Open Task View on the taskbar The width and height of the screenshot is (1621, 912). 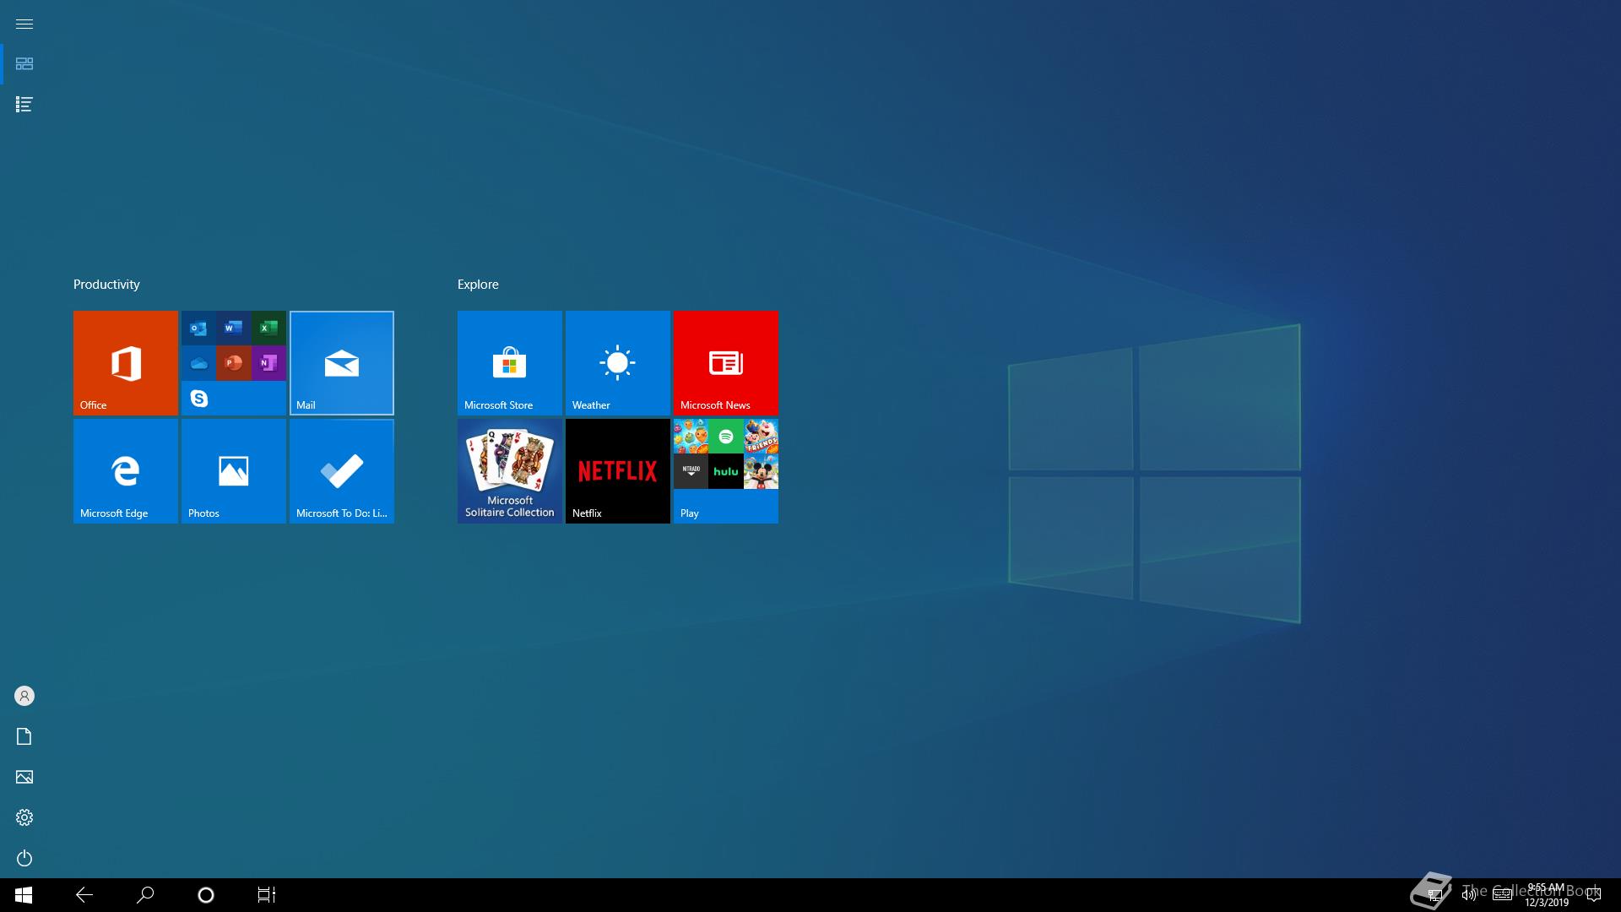point(267,895)
